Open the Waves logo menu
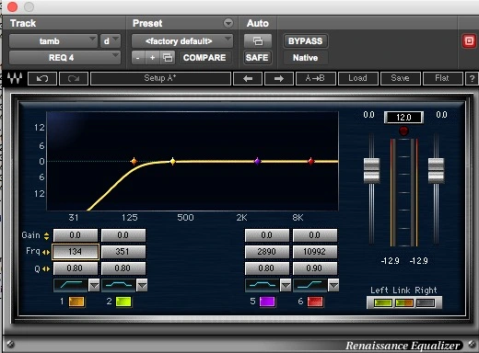This screenshot has width=479, height=353. [15, 78]
